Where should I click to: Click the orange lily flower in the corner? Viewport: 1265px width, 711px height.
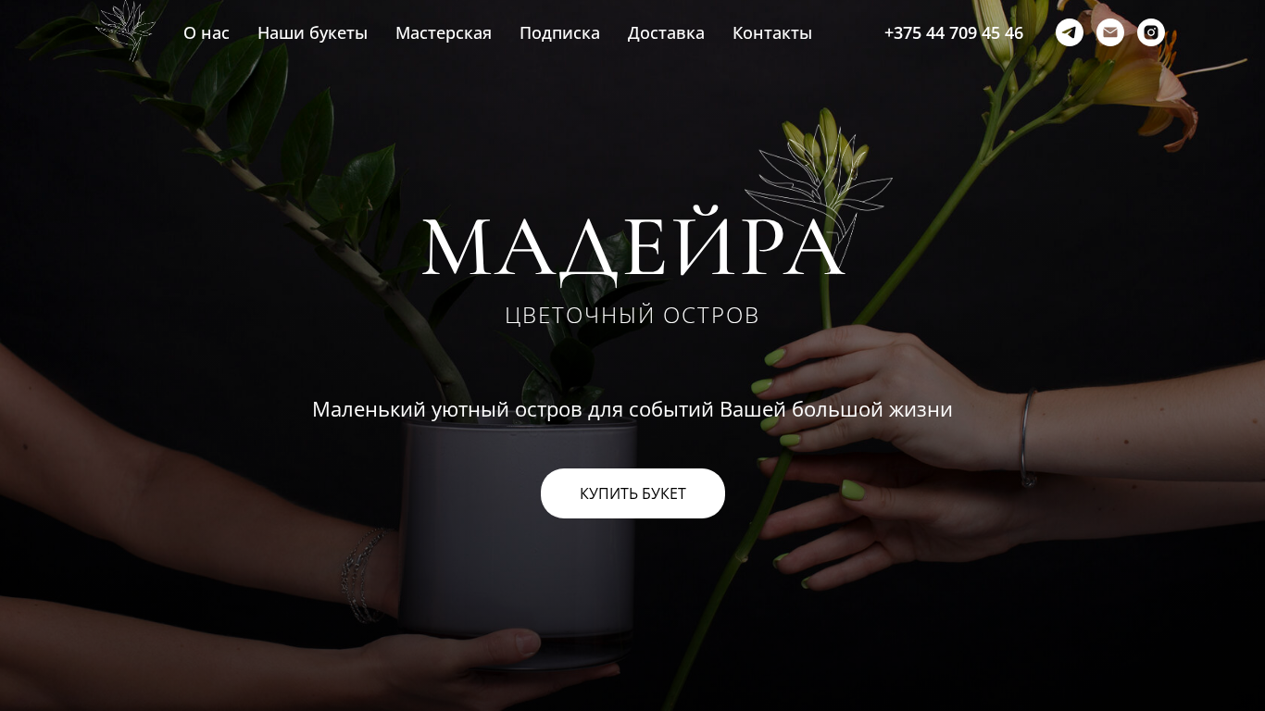[x=1146, y=74]
